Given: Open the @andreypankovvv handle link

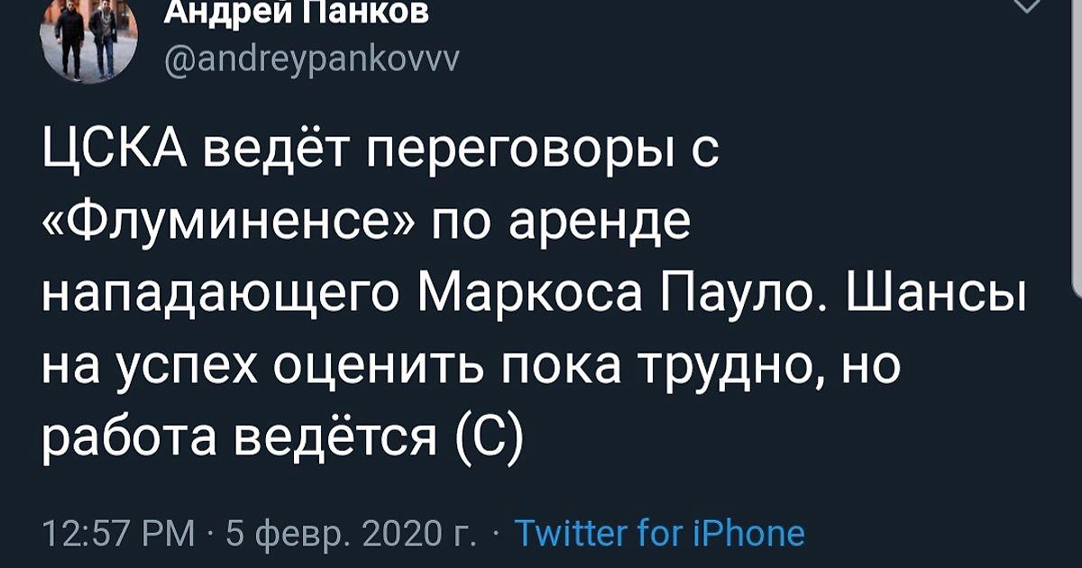Looking at the screenshot, I should 312,61.
